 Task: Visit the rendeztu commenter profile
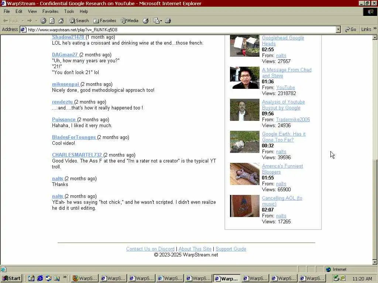coord(62,102)
